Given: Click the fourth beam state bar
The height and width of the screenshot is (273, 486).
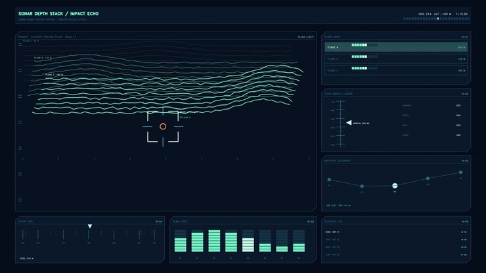Looking at the screenshot, I should point(231,241).
